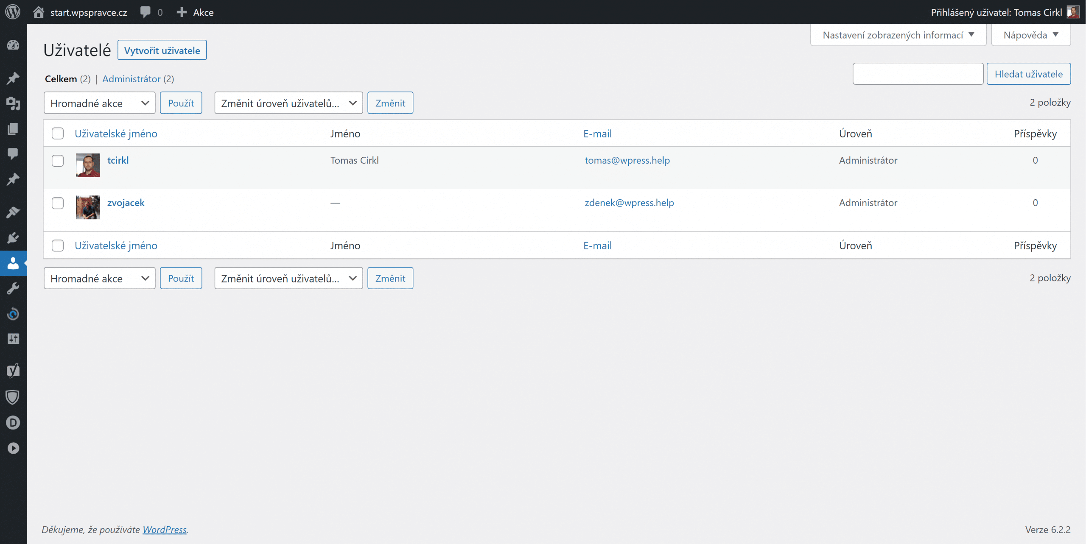Viewport: 1086px width, 544px height.
Task: Filter users by Administrátor tab
Action: (132, 79)
